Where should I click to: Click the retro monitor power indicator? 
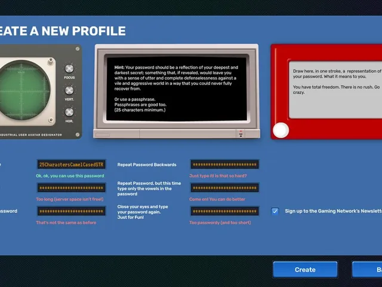tap(241, 132)
